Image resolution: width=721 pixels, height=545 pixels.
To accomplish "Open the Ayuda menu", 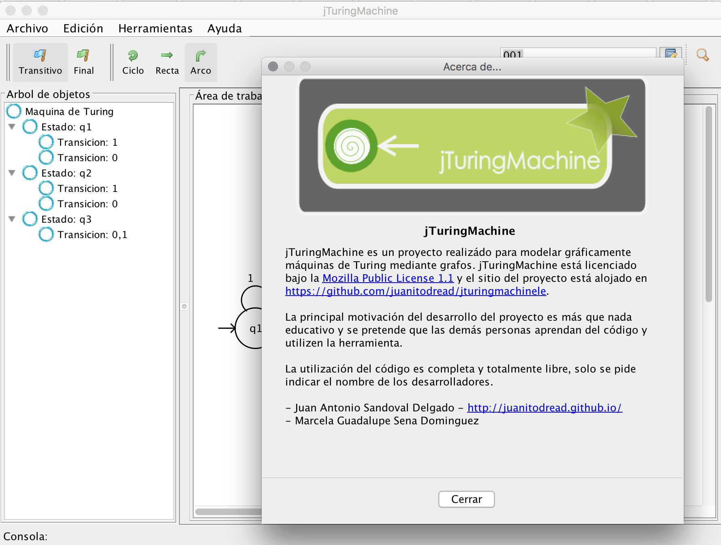I will [224, 28].
